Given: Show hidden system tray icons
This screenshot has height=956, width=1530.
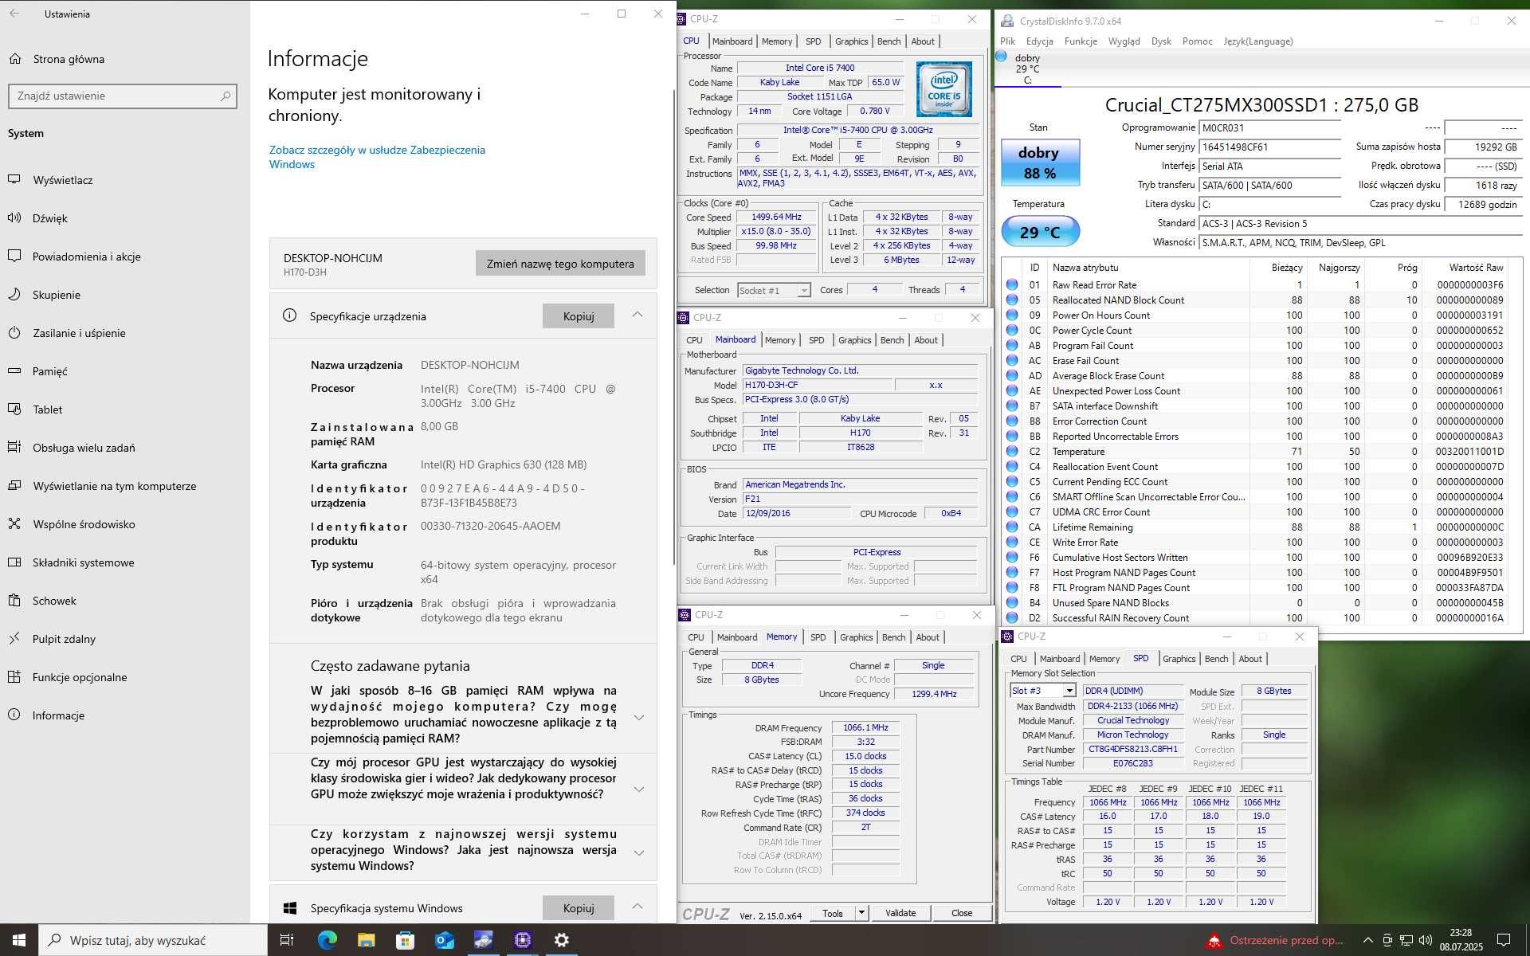Looking at the screenshot, I should tap(1368, 940).
